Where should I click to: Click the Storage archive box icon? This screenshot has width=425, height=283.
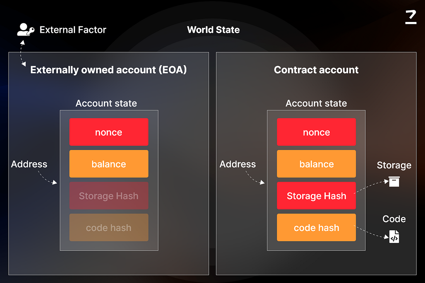(394, 181)
